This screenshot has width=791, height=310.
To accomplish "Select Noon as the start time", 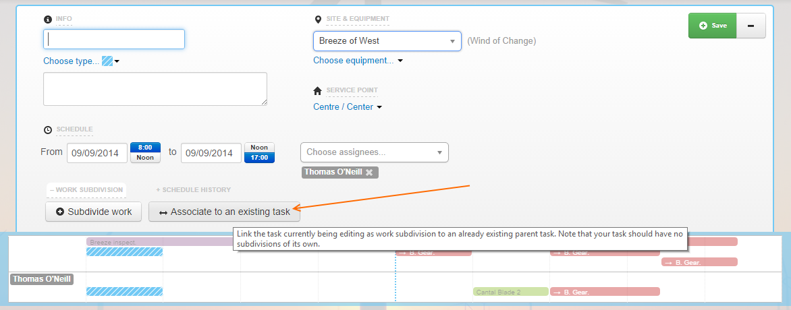I will point(145,158).
